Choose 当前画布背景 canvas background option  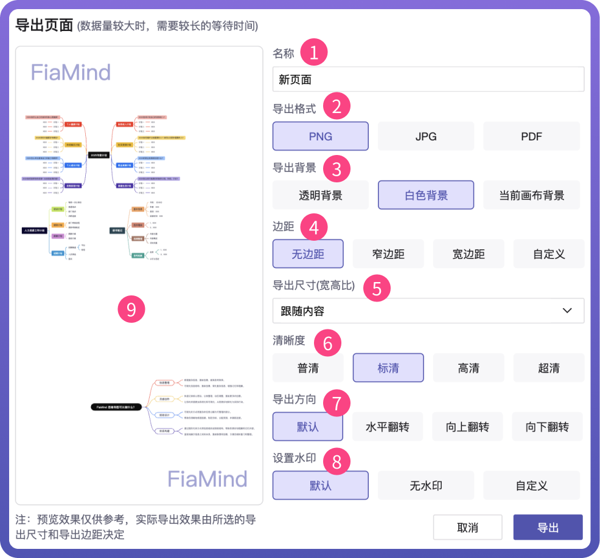[531, 195]
